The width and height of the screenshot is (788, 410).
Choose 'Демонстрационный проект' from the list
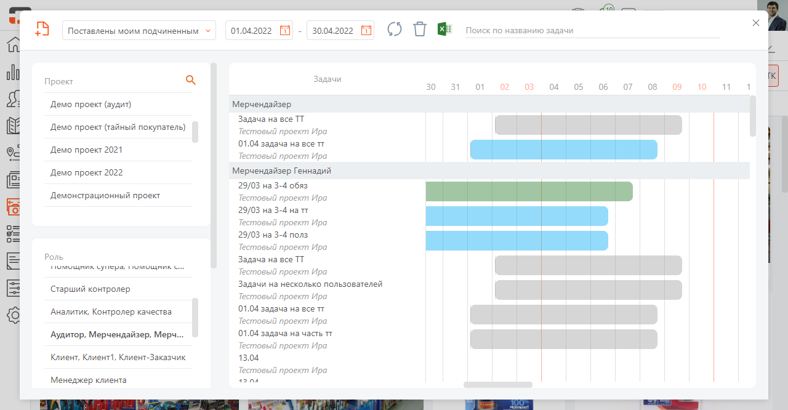[105, 195]
